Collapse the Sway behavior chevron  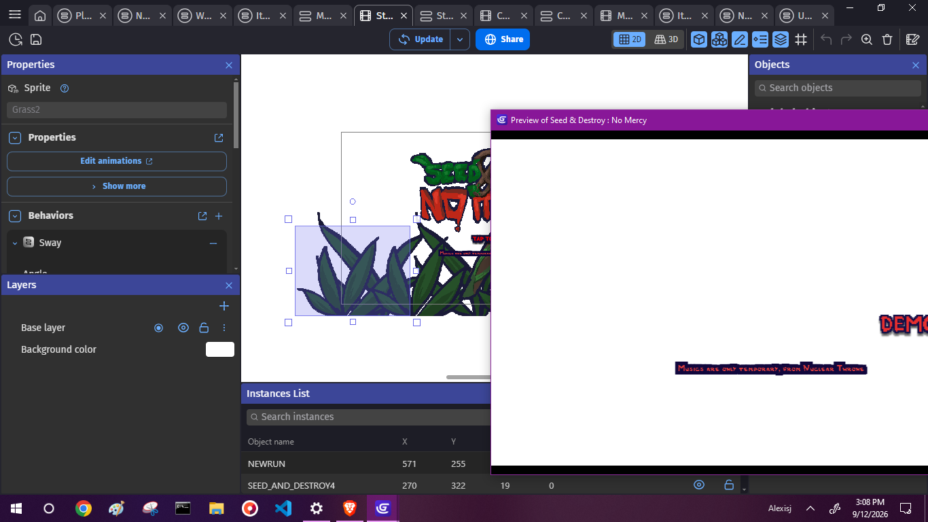click(x=15, y=243)
